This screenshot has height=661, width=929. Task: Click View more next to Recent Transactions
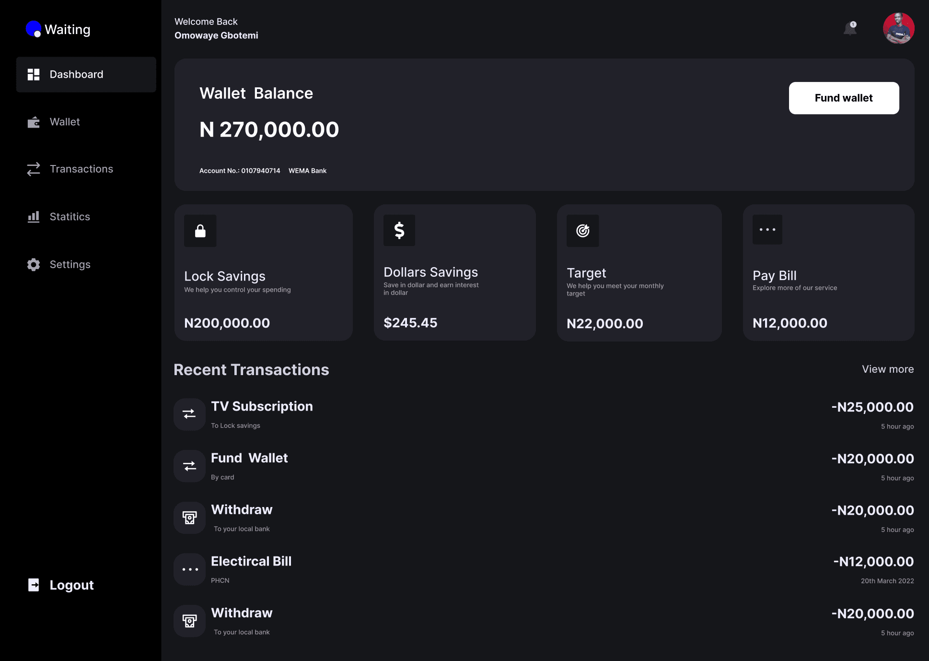[x=887, y=369]
